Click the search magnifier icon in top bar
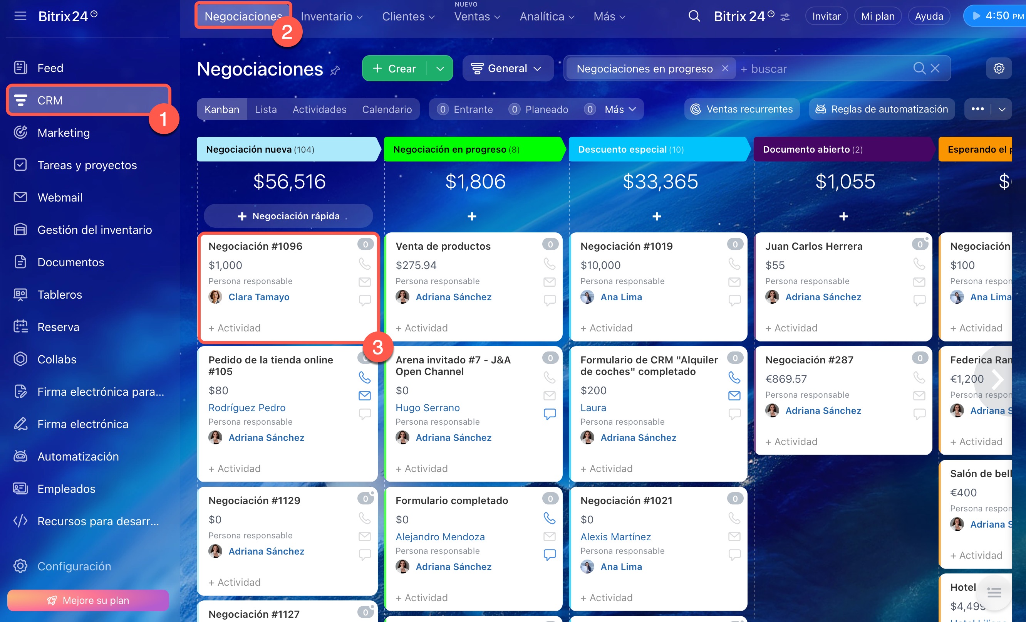 [x=694, y=16]
